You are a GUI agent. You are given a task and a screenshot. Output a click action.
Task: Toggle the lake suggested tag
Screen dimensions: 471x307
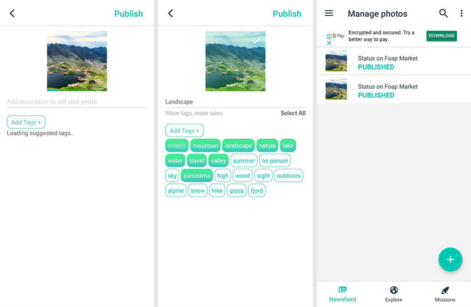(288, 145)
